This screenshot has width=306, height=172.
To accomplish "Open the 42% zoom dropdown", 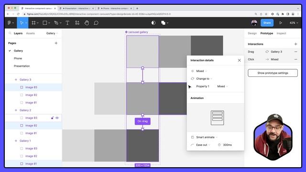I will coord(294,23).
